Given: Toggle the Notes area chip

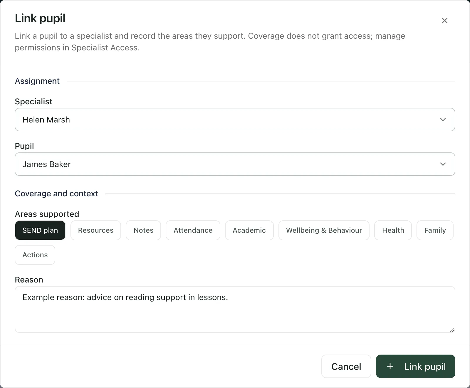Looking at the screenshot, I should click(143, 230).
